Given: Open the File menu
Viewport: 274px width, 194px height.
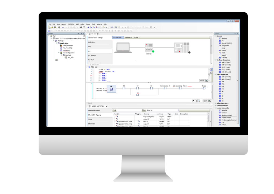Looking at the screenshot, I should click(x=50, y=24).
